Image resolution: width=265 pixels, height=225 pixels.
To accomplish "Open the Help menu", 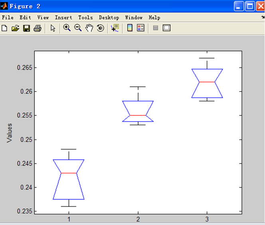I will click(154, 18).
